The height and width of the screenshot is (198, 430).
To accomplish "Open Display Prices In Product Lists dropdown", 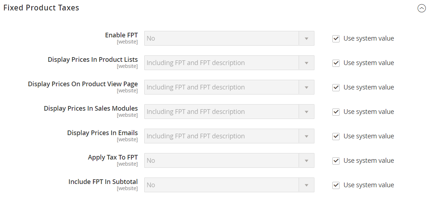I will pyautogui.click(x=229, y=63).
